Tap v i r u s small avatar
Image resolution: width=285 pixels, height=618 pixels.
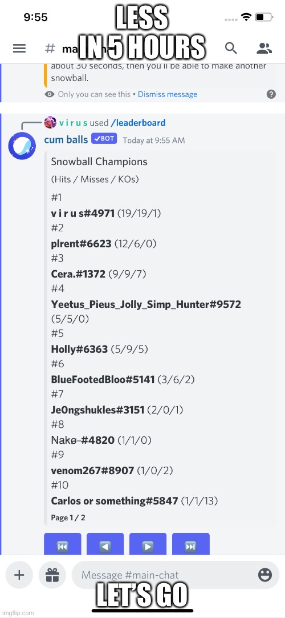pyautogui.click(x=50, y=123)
